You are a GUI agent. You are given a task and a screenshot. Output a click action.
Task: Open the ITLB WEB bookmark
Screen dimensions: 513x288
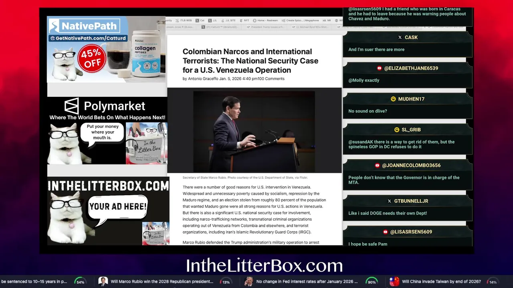pos(184,20)
